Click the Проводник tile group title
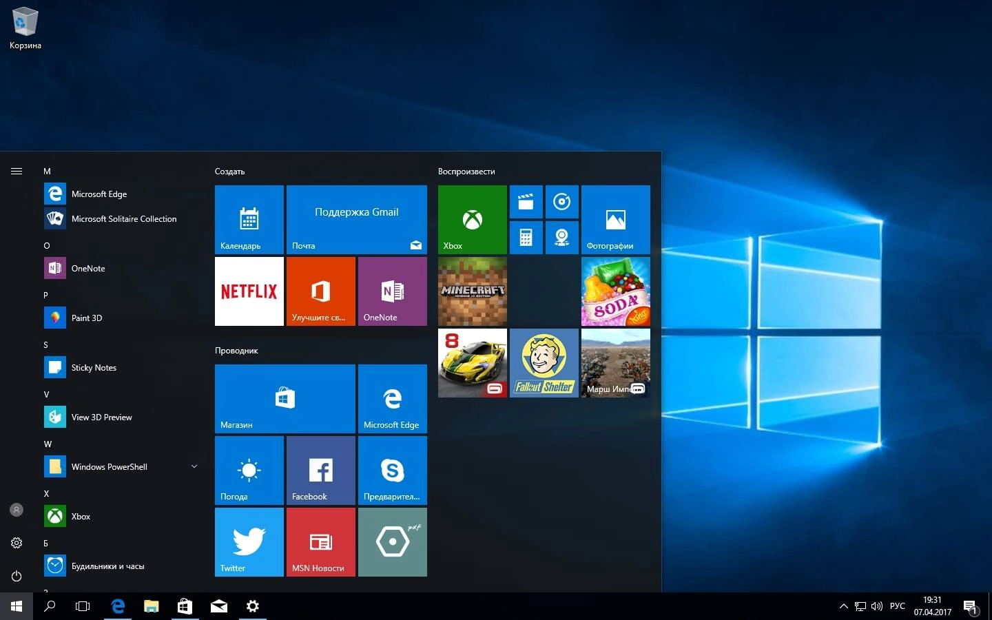 point(236,351)
